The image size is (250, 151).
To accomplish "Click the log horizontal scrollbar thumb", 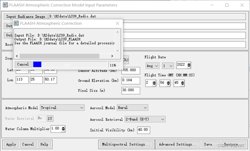I will 59,56.
